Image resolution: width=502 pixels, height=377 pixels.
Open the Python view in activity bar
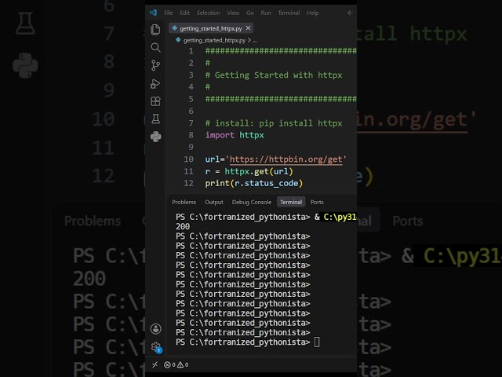click(x=155, y=137)
